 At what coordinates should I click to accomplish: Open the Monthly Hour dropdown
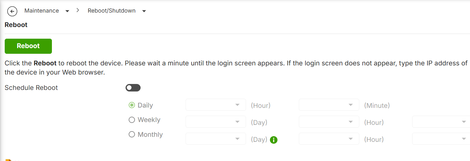pos(329,139)
